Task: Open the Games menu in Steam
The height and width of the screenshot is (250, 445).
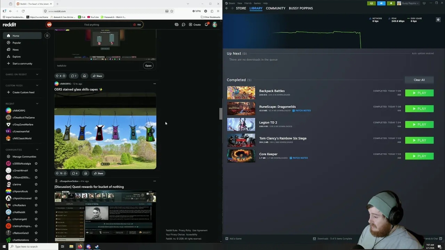Action: [x=257, y=3]
